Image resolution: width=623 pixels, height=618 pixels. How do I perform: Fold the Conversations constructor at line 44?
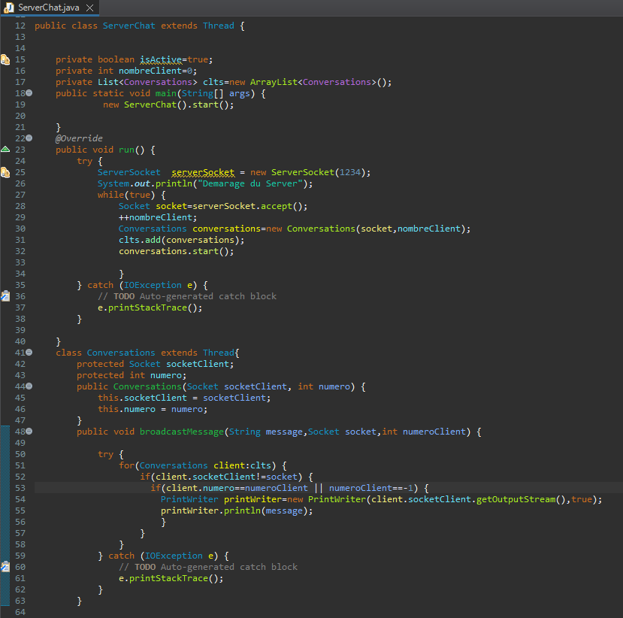click(x=29, y=386)
